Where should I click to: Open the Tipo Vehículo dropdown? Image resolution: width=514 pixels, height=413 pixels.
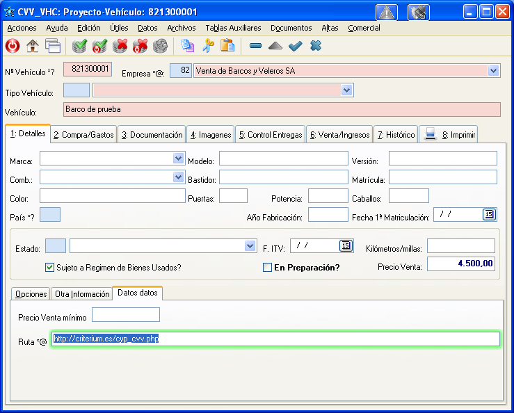[x=346, y=90]
